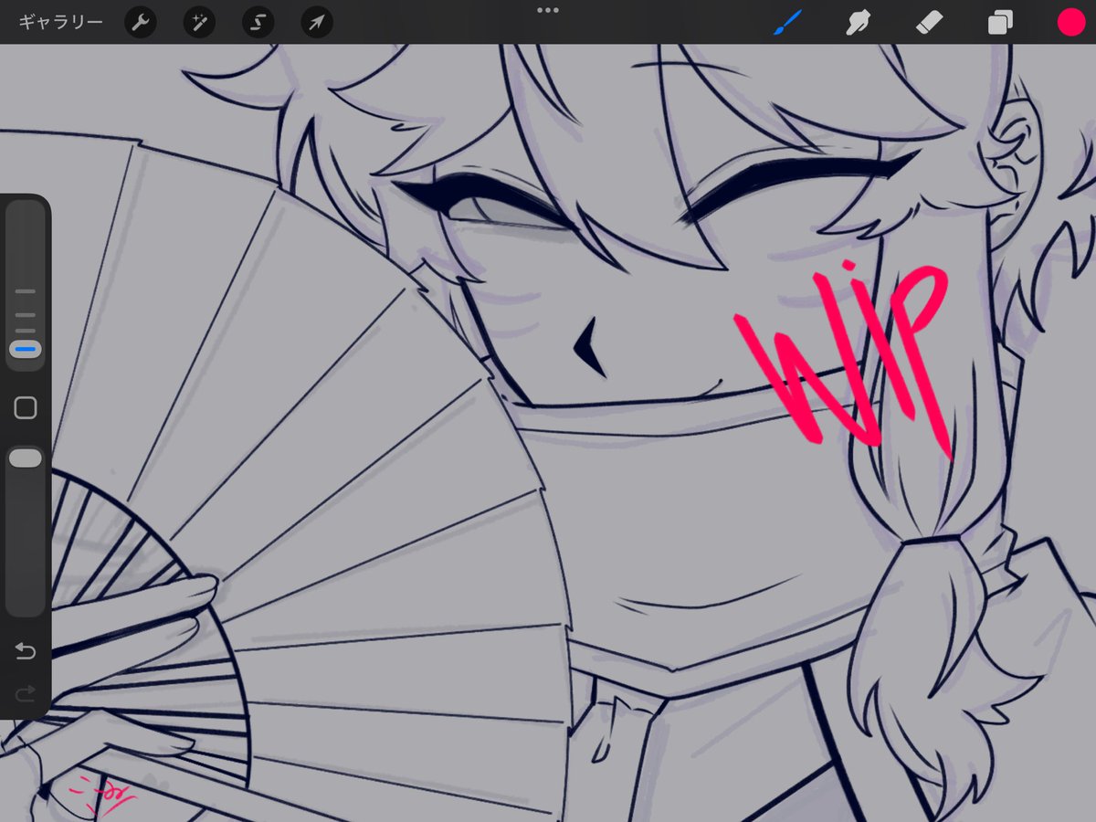This screenshot has width=1096, height=822.
Task: Open the Actions wrench menu
Action: point(141,23)
